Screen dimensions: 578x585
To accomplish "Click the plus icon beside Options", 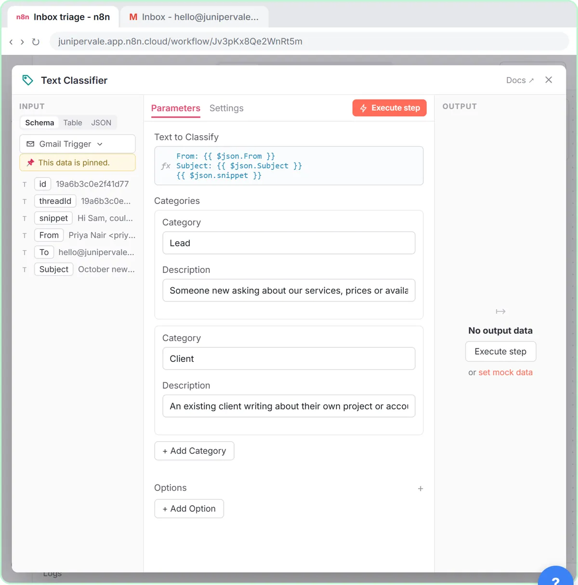I will tap(420, 488).
